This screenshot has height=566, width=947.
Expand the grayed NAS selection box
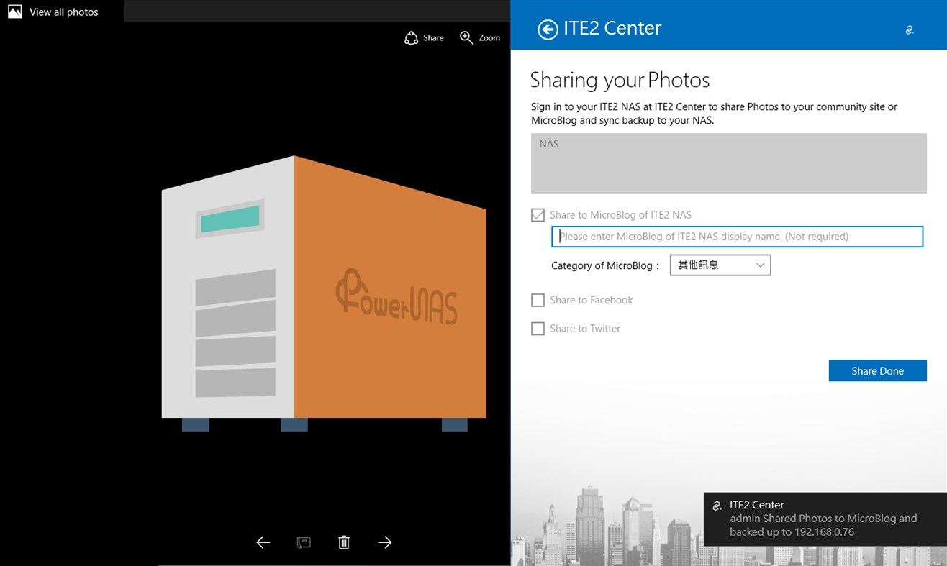pos(728,163)
